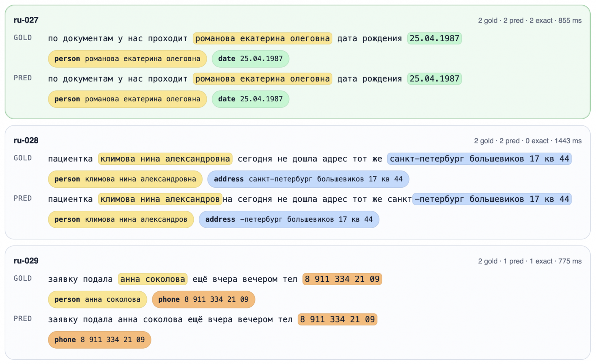Click highlighted date 25.04.1987 in ru-027 GOLD sentence

click(434, 39)
